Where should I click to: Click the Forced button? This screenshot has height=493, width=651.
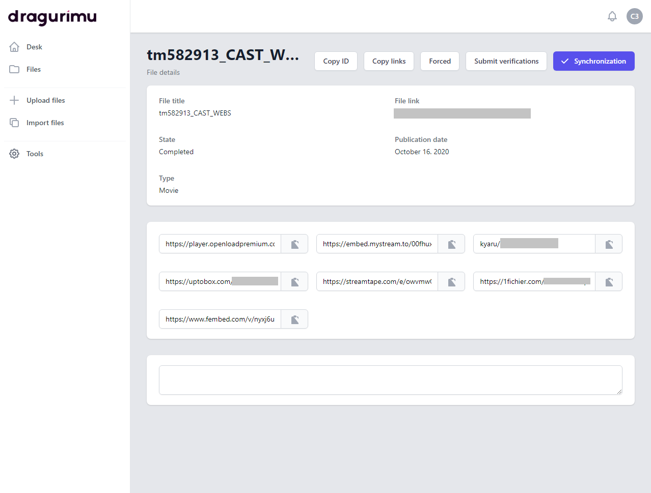[440, 61]
